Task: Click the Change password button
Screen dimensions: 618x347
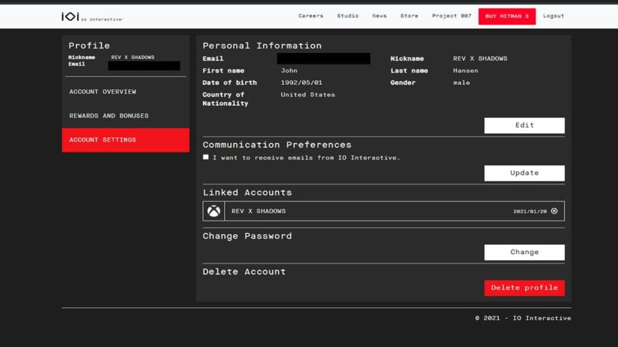Action: coord(524,252)
